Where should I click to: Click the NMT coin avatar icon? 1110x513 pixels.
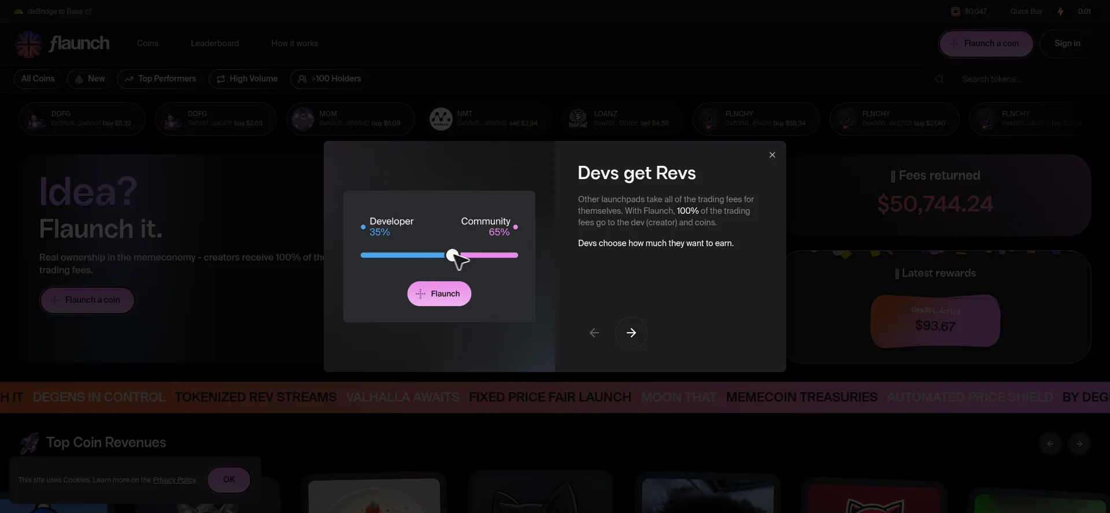point(441,119)
